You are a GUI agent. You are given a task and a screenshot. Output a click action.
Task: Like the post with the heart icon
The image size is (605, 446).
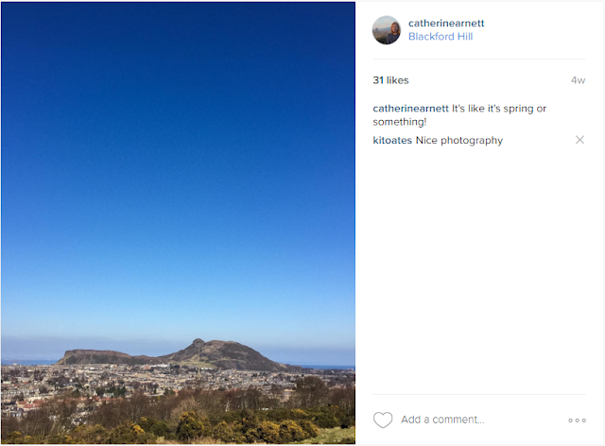tap(383, 420)
